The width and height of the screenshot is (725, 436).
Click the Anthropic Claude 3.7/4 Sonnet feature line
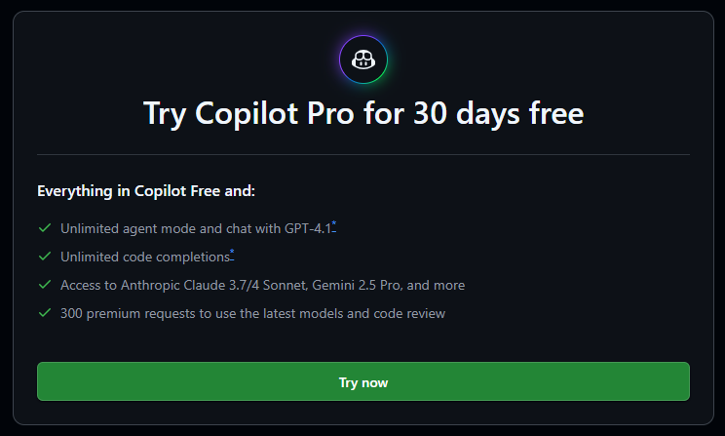263,285
